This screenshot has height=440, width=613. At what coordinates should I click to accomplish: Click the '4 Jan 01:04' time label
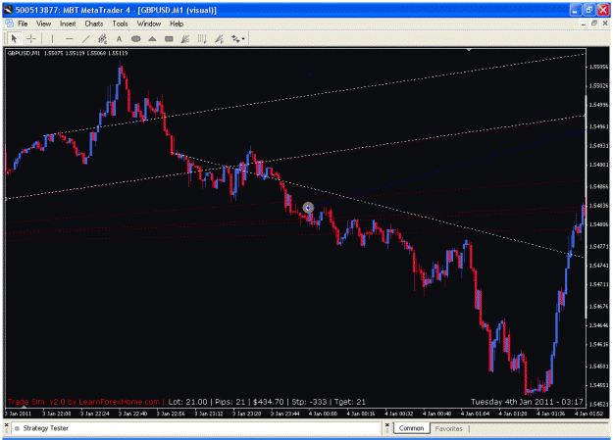pyautogui.click(x=475, y=414)
